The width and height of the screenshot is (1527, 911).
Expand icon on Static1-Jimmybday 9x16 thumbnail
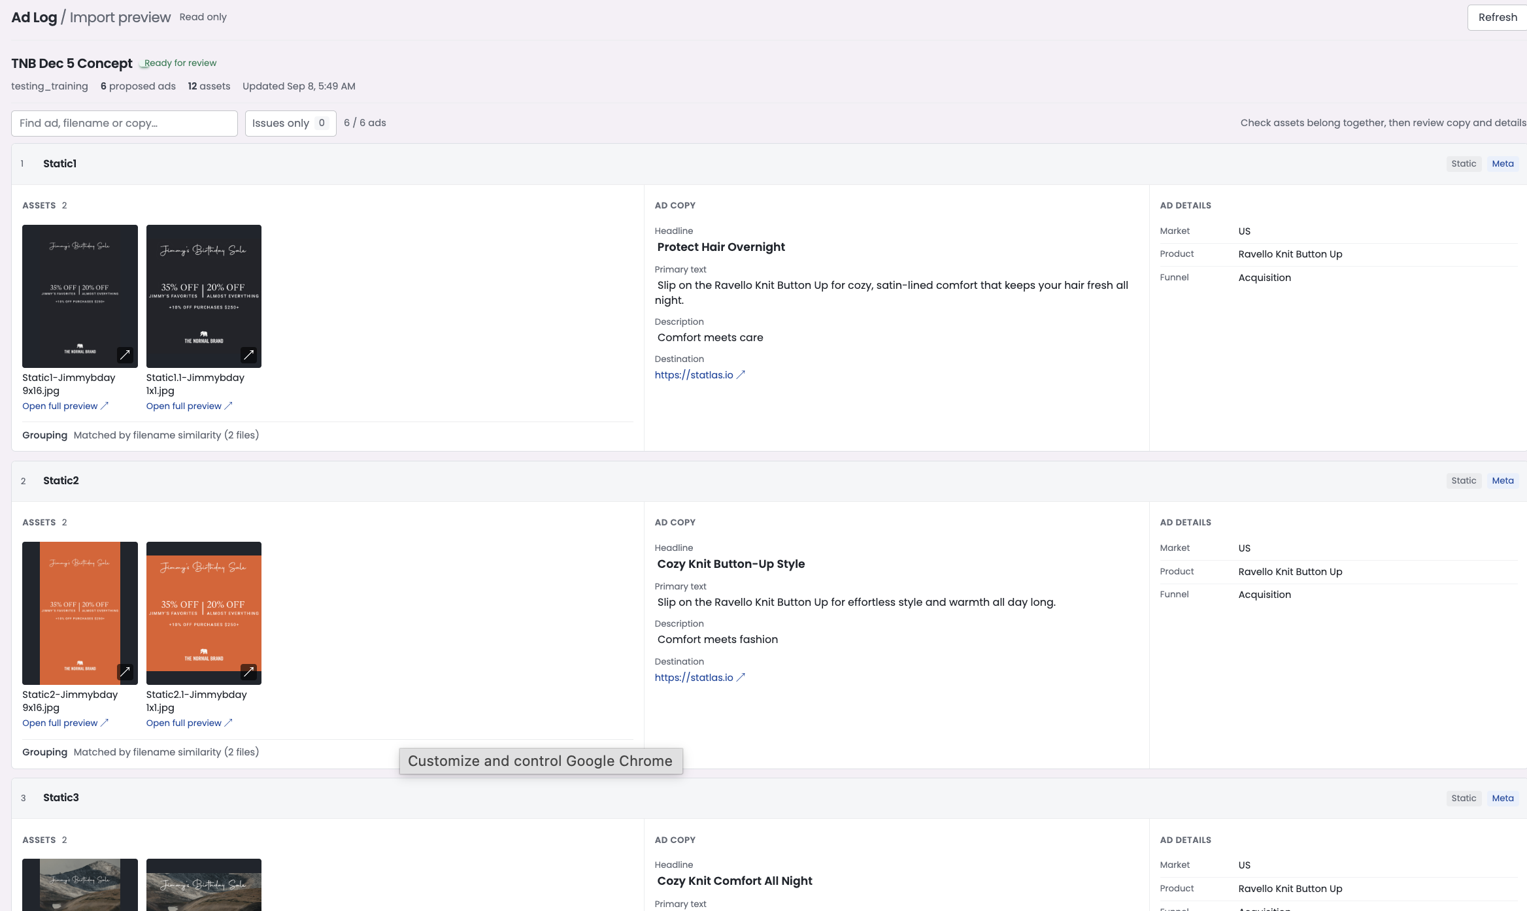(125, 355)
